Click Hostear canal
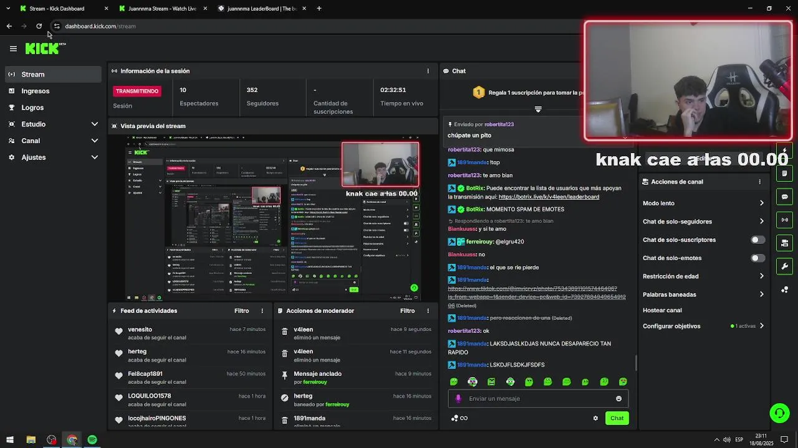 662,310
